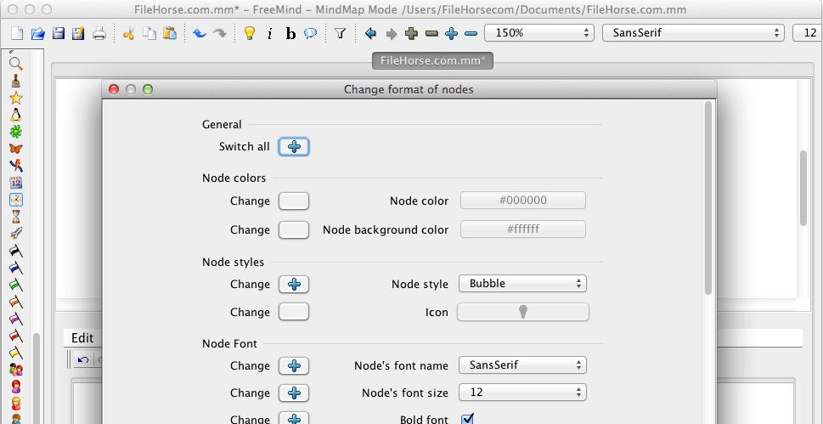Toggle Change for Node background color
This screenshot has height=424, width=823.
294,230
